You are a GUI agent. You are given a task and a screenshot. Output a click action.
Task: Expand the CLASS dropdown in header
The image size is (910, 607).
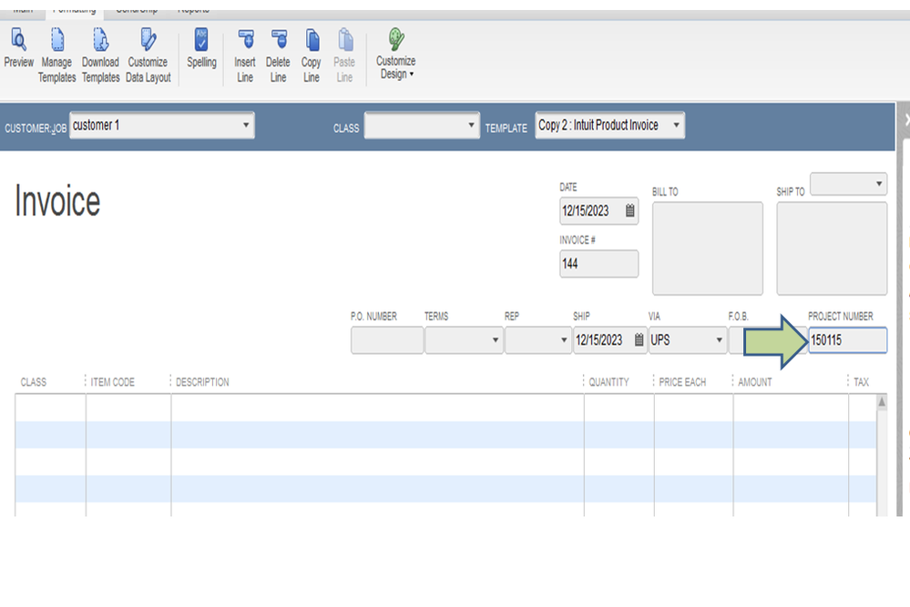(471, 126)
